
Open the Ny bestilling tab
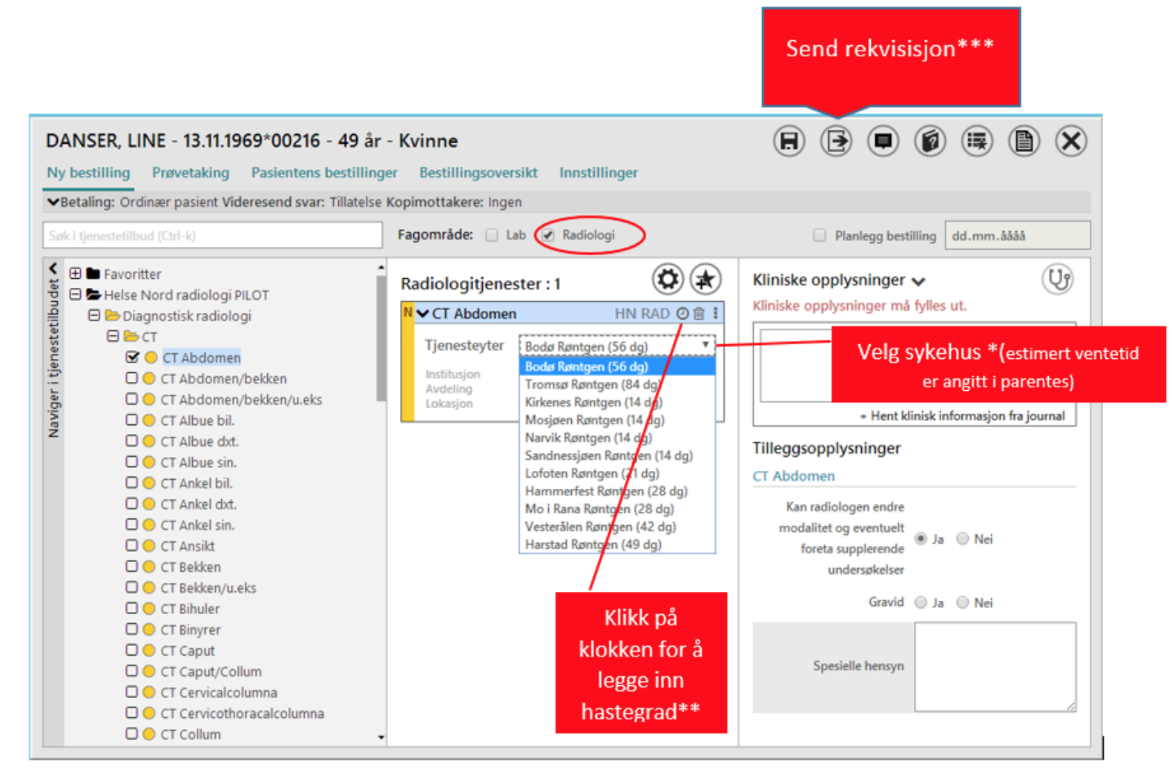[88, 173]
